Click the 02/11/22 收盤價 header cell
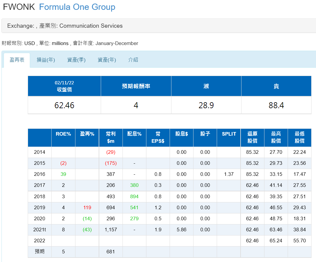 (64, 86)
